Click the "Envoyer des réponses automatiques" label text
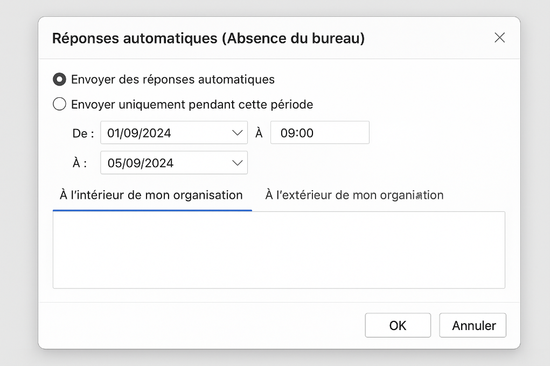550x366 pixels. point(173,80)
